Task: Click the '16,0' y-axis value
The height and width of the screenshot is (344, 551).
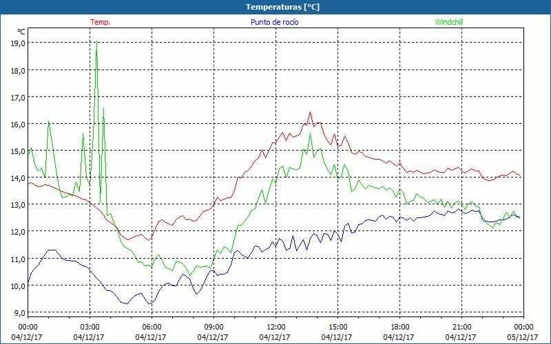Action: (18, 125)
